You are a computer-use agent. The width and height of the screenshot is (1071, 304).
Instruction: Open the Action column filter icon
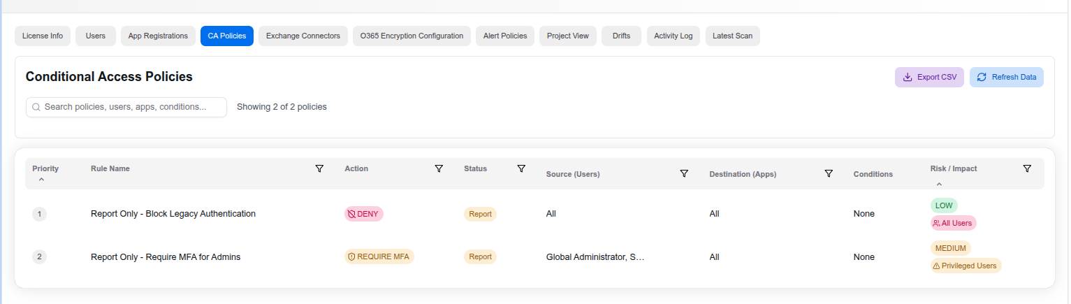[439, 168]
